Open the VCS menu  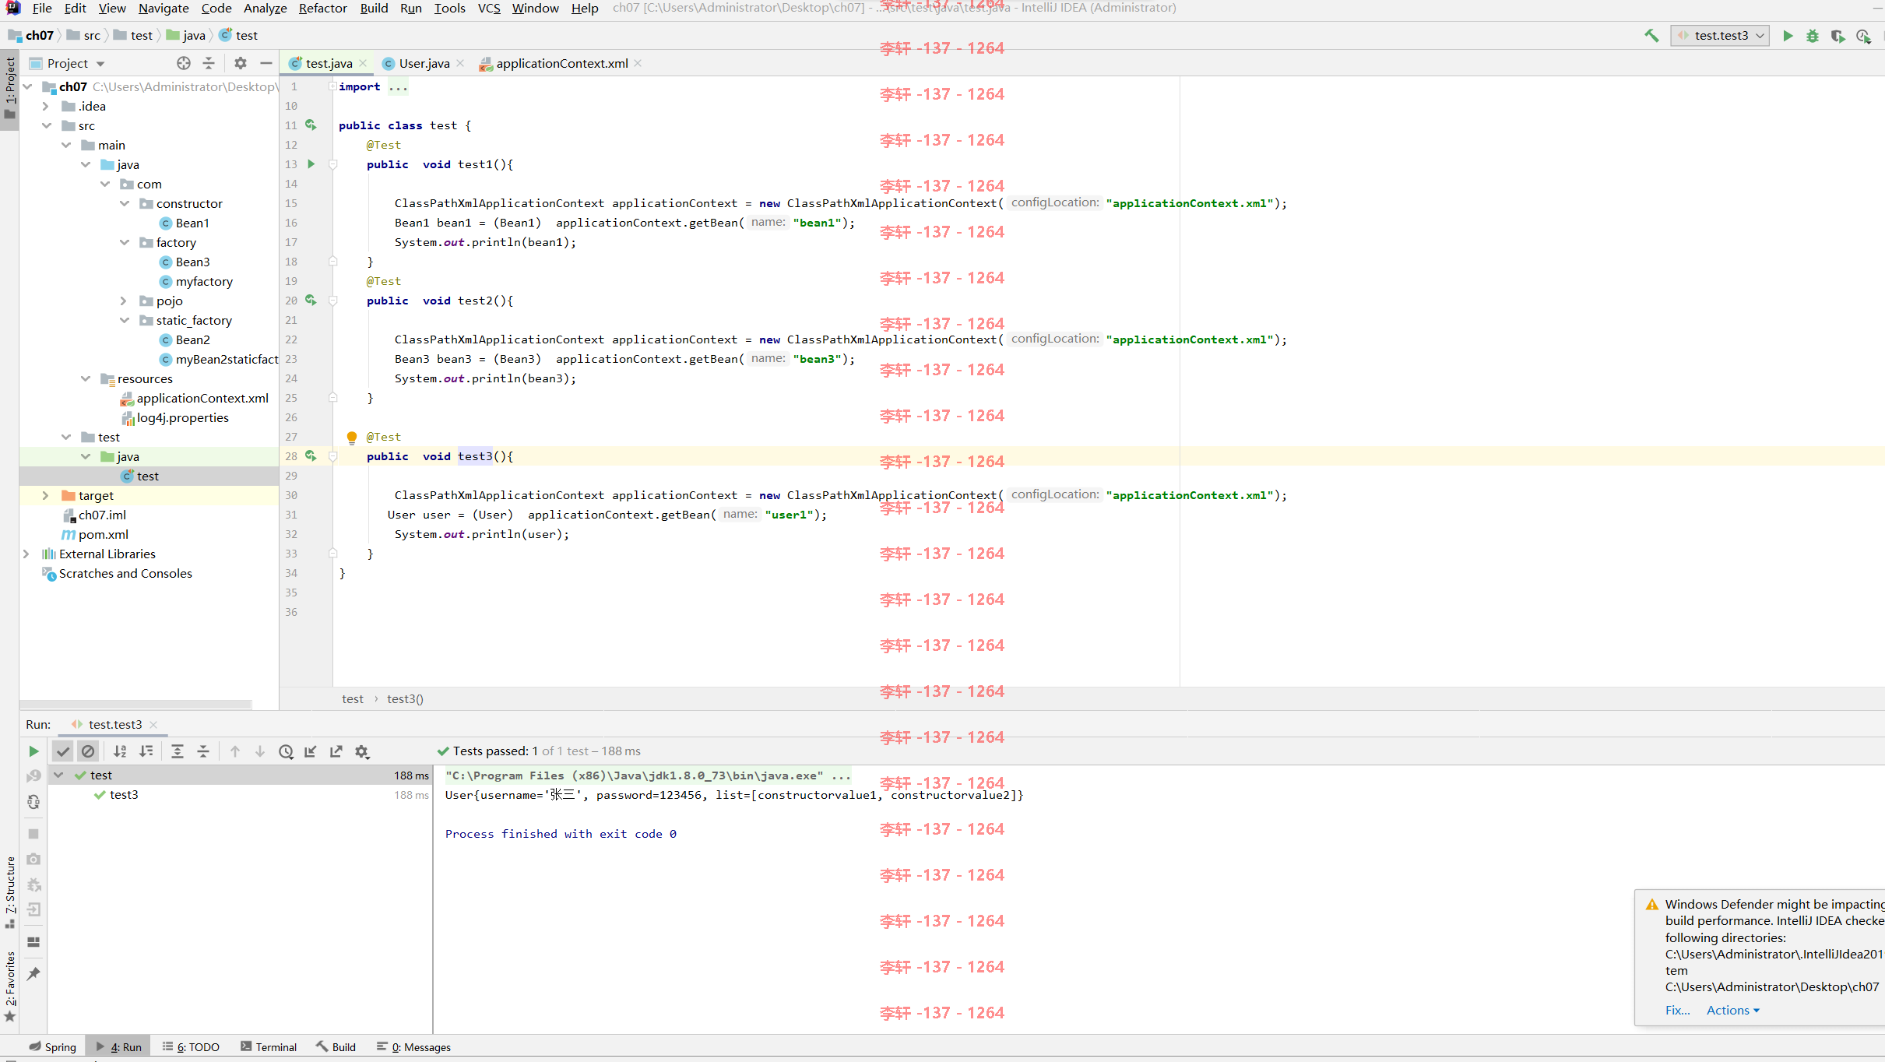click(489, 8)
